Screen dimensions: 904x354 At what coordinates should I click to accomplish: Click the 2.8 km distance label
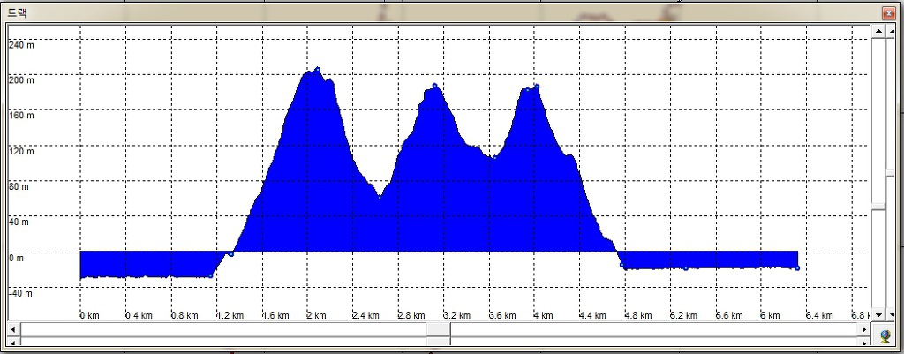411,315
